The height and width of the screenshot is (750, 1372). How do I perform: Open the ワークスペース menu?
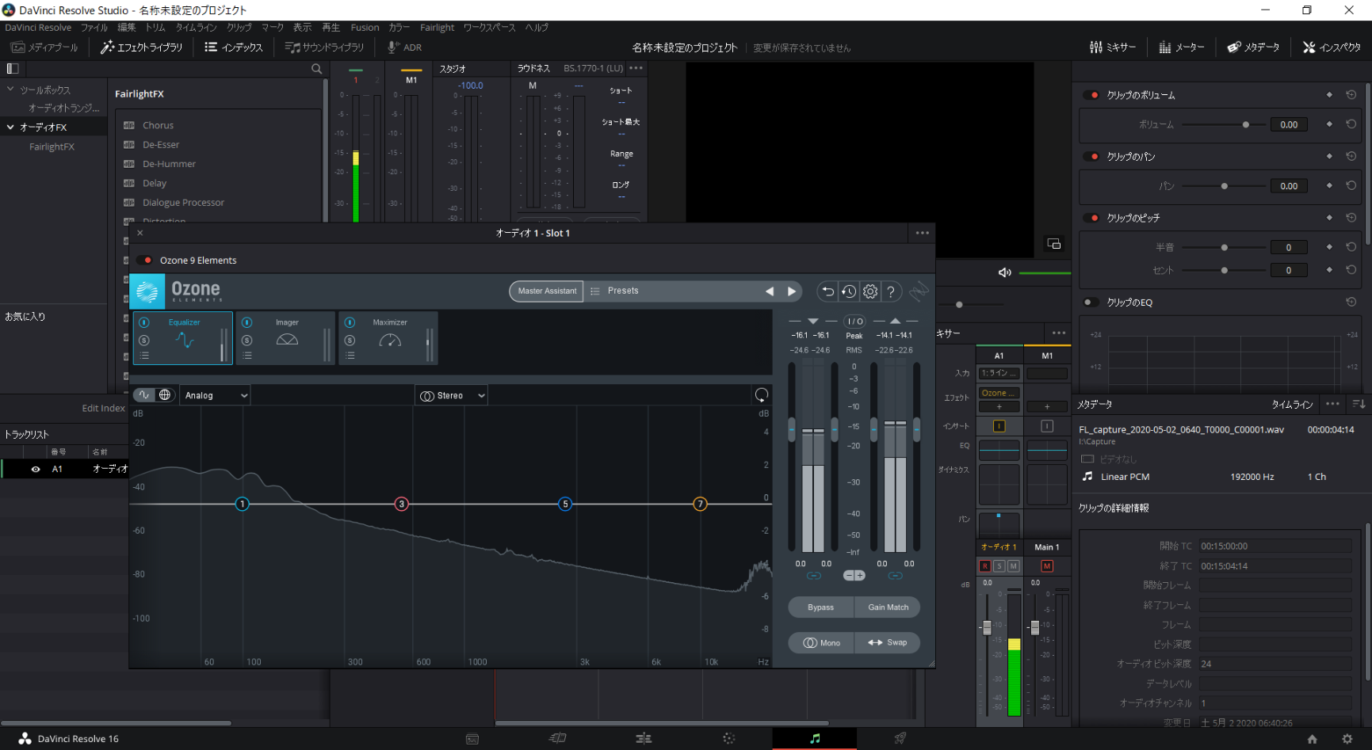coord(489,27)
